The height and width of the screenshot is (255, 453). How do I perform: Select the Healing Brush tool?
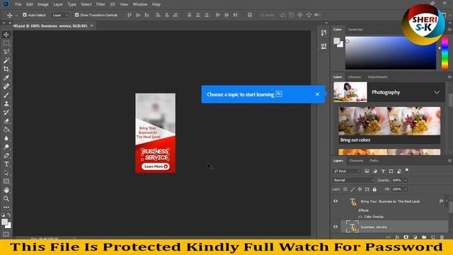pyautogui.click(x=6, y=86)
